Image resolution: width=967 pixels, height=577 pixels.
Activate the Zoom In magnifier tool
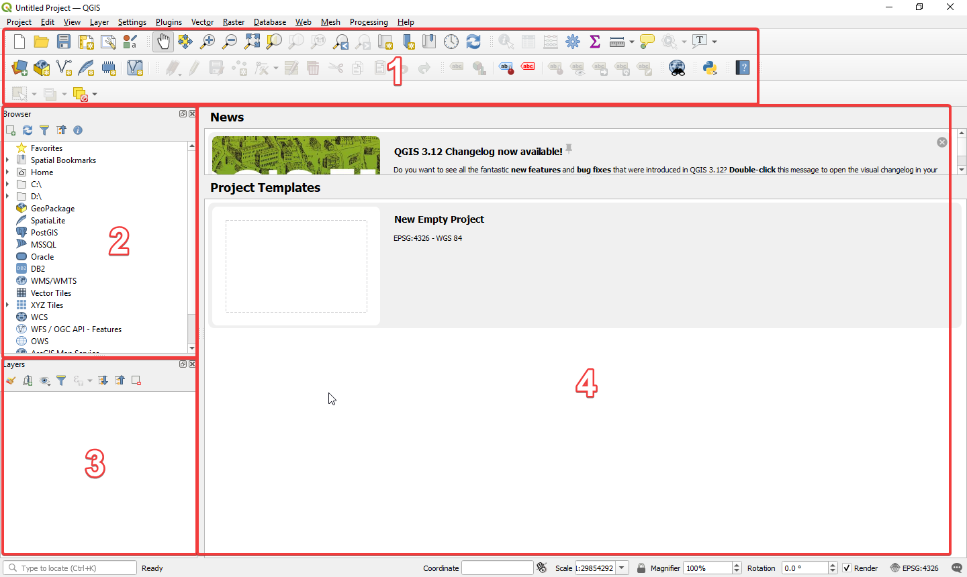tap(208, 42)
